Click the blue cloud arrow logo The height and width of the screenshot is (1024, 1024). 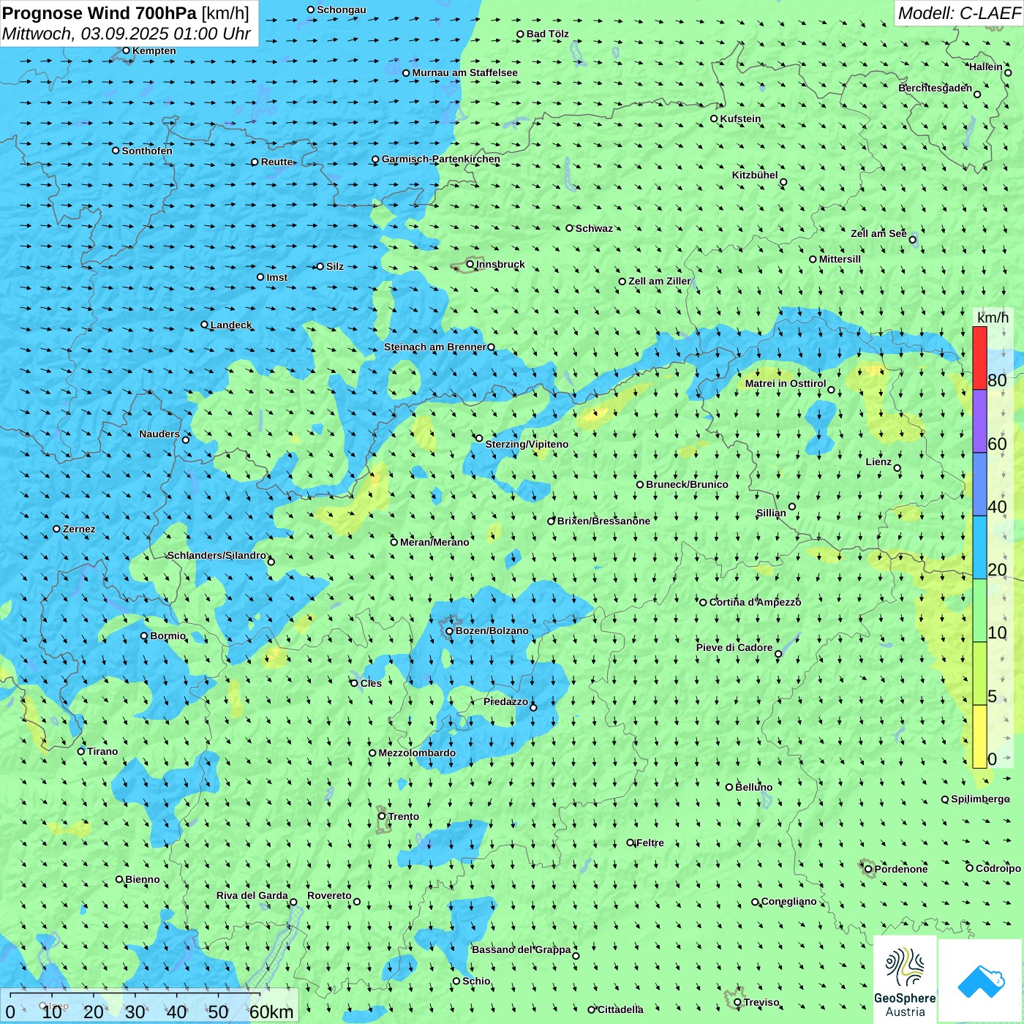pos(981,981)
